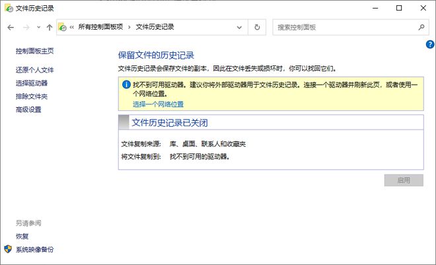Click the 文件历史记录 breadcrumb item

pyautogui.click(x=155, y=27)
